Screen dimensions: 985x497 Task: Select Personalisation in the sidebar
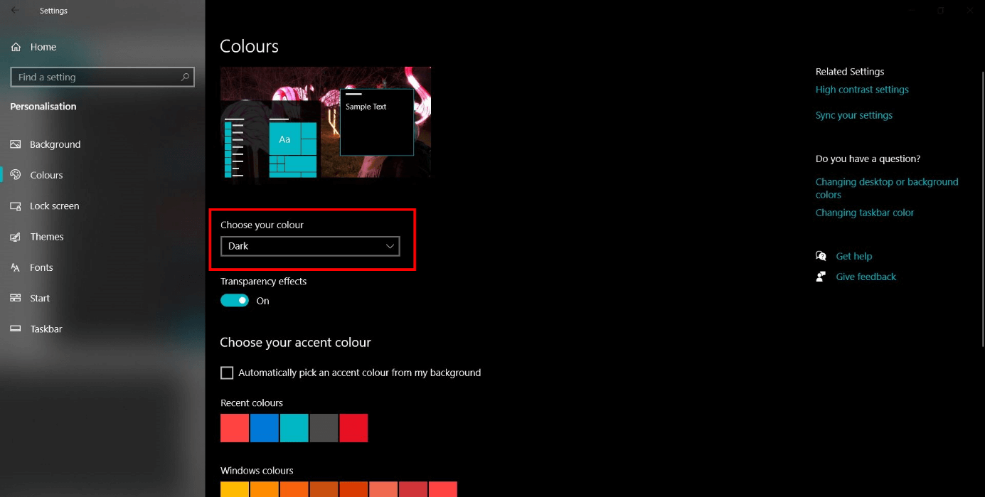click(43, 106)
